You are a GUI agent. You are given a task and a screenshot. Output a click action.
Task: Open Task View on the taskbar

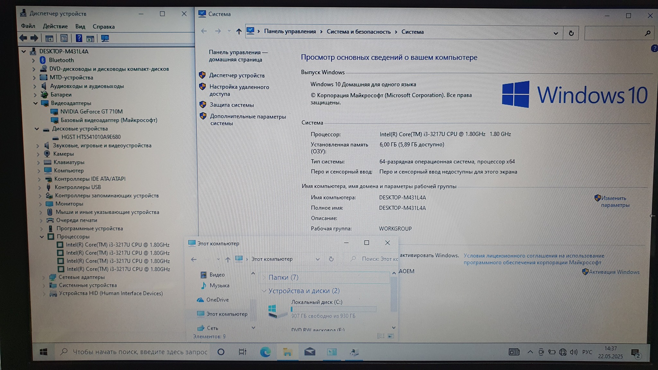click(243, 352)
